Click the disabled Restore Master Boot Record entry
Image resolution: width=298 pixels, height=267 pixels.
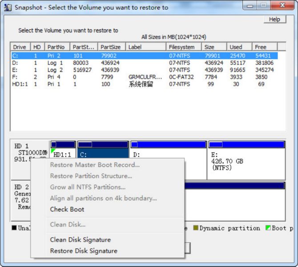pos(95,165)
